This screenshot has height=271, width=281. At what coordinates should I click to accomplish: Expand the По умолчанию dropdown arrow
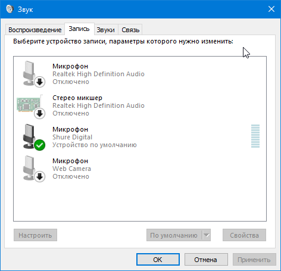[x=207, y=235]
